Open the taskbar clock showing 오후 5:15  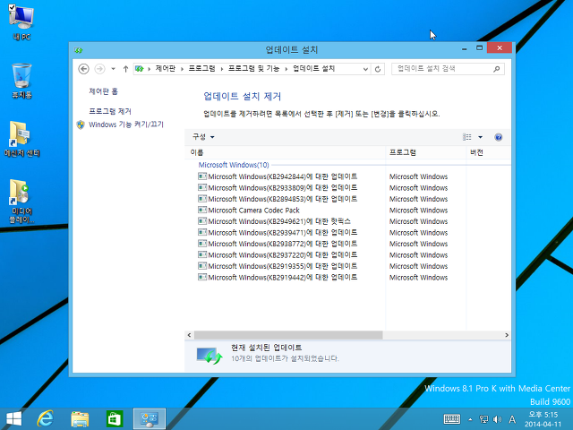[x=543, y=419]
